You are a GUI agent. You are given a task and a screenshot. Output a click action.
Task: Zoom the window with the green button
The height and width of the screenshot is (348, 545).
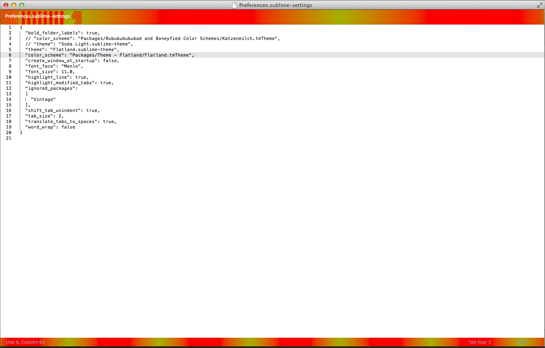(x=22, y=5)
